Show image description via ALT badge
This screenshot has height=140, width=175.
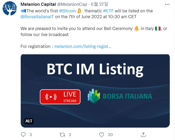click(29, 121)
